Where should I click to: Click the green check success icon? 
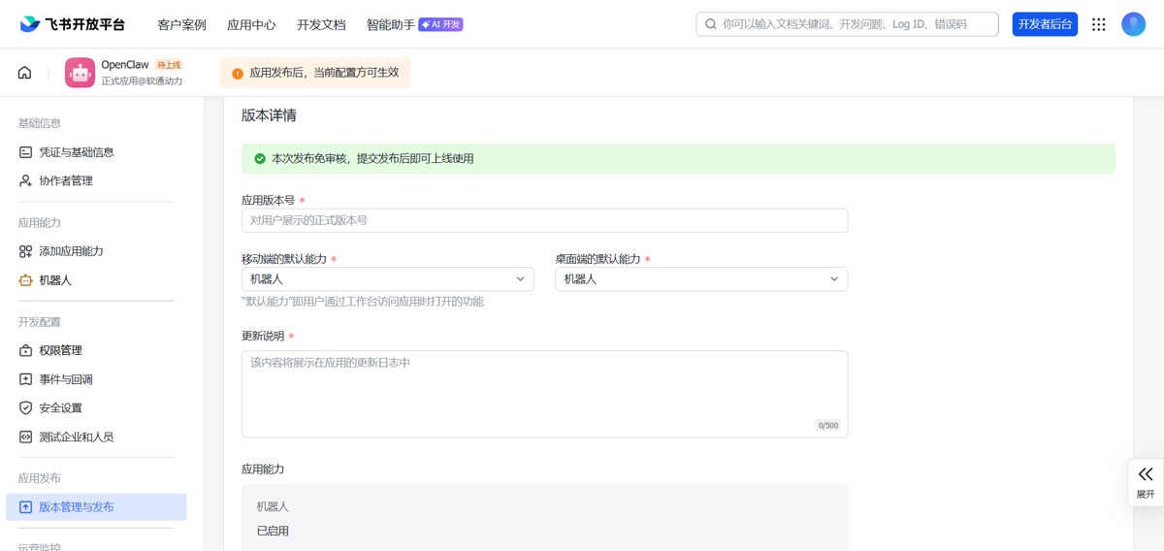pos(260,158)
